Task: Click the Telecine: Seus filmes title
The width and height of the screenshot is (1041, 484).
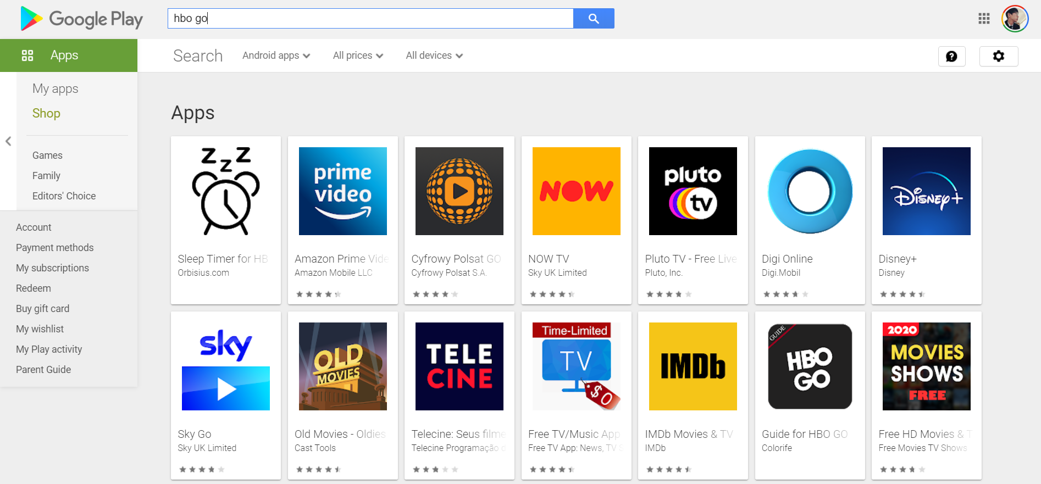Action: (x=458, y=434)
